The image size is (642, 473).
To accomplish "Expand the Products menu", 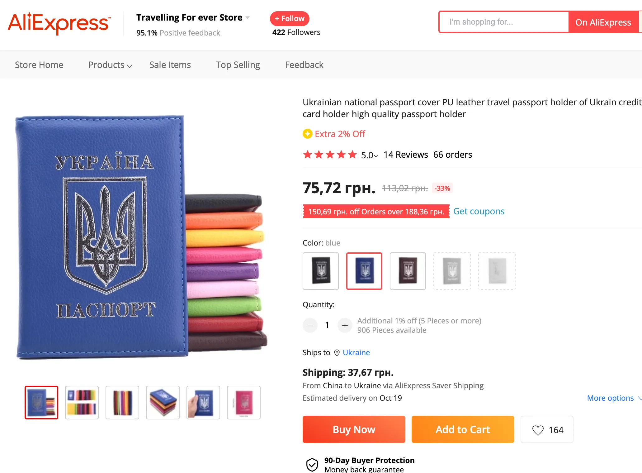I will click(x=110, y=65).
